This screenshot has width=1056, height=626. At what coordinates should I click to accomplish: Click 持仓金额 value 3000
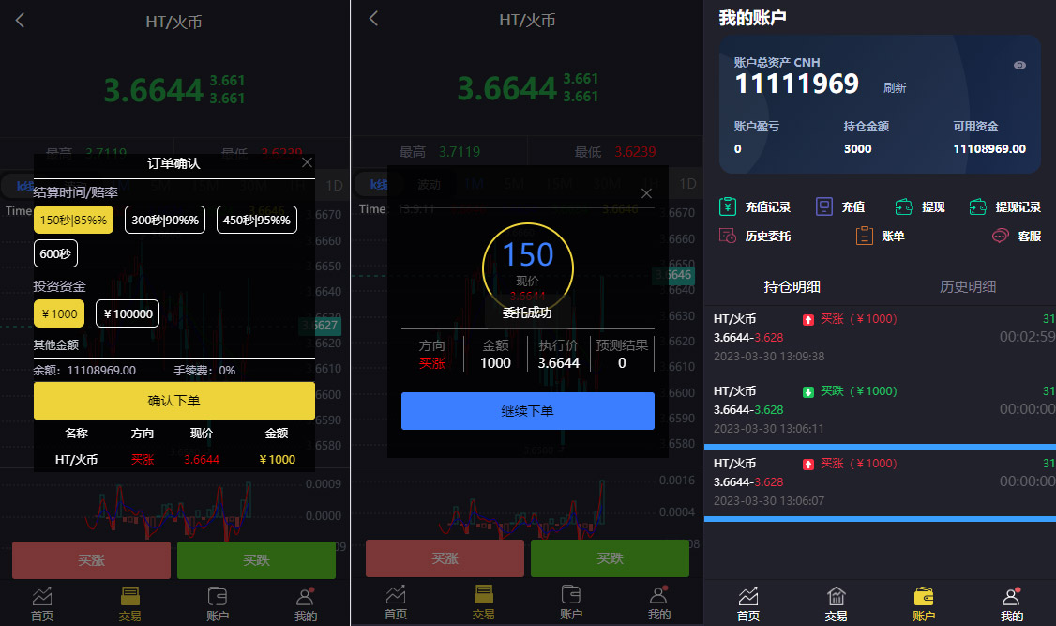(857, 149)
